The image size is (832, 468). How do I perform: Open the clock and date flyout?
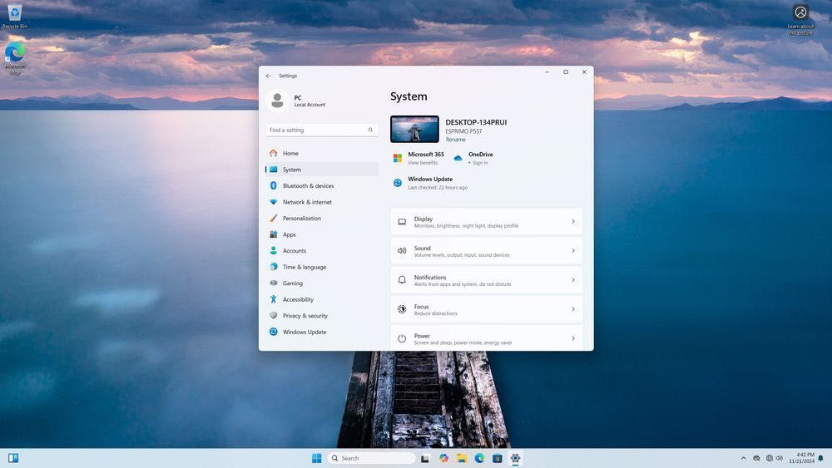[801, 458]
